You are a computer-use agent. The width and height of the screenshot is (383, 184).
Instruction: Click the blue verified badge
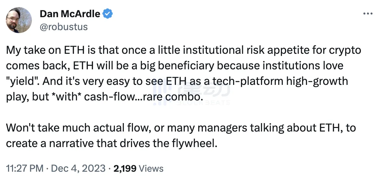[108, 14]
